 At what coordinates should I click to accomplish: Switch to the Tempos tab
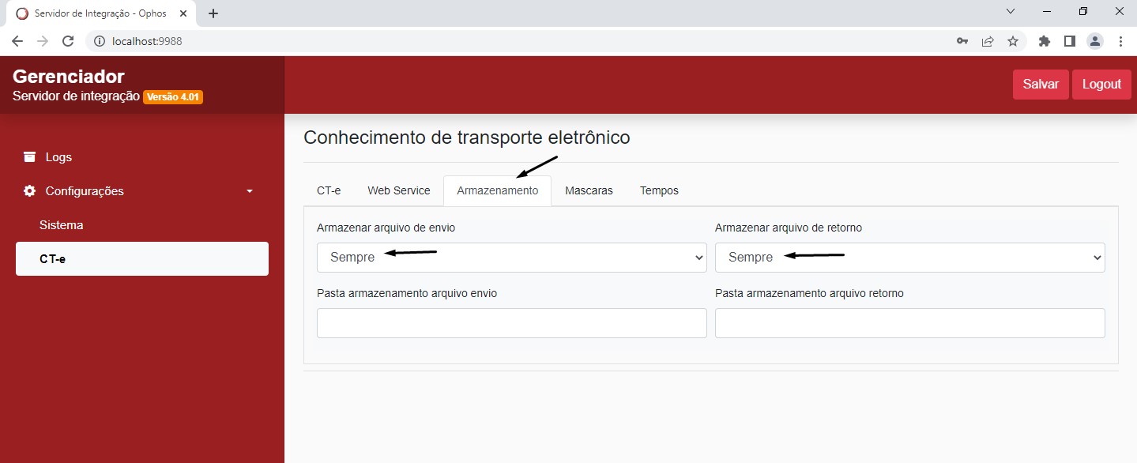[659, 190]
